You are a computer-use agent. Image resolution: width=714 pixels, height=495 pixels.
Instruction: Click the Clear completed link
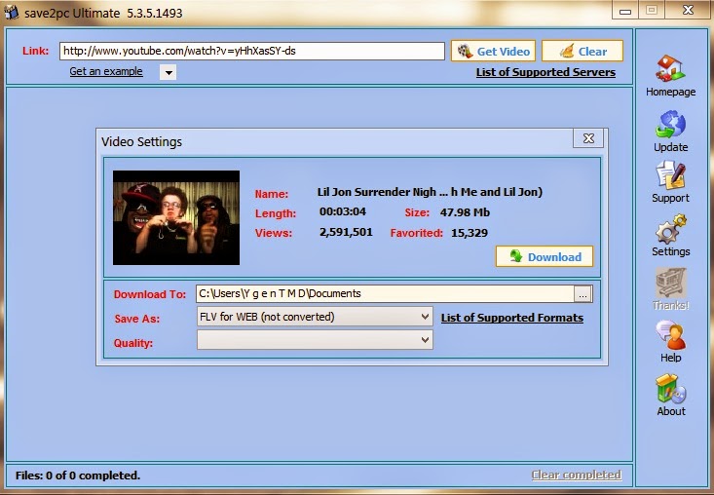point(576,475)
